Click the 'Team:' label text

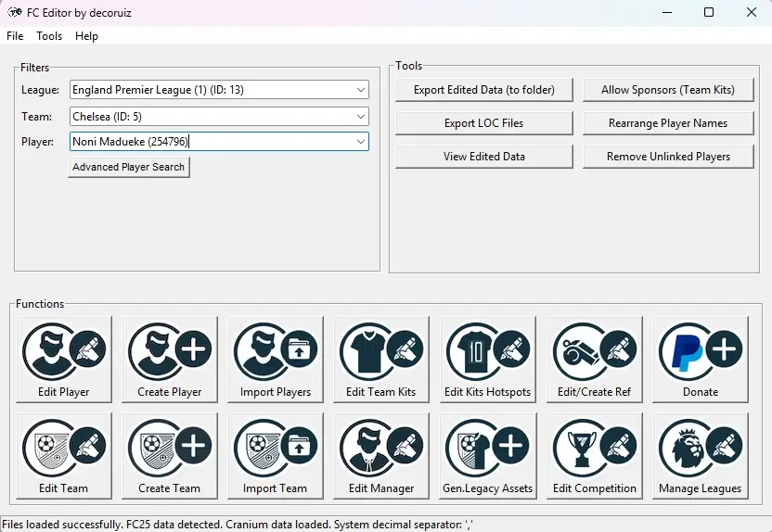point(36,117)
